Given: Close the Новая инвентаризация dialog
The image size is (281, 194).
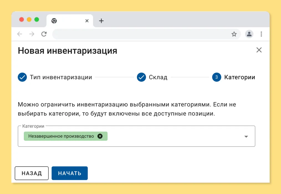Looking at the screenshot, I should tap(259, 50).
